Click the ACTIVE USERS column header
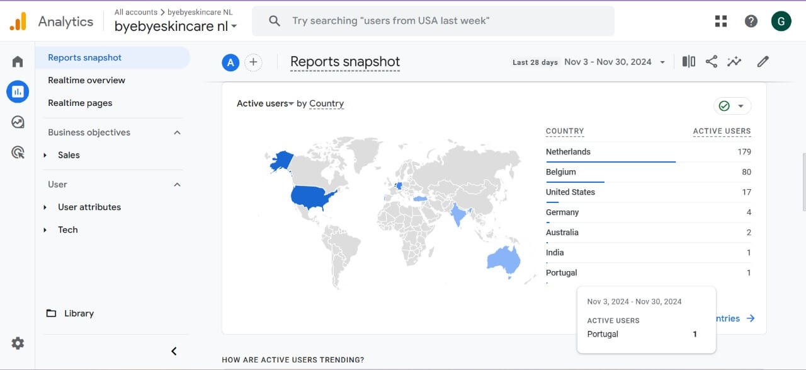806x370 pixels. click(722, 131)
